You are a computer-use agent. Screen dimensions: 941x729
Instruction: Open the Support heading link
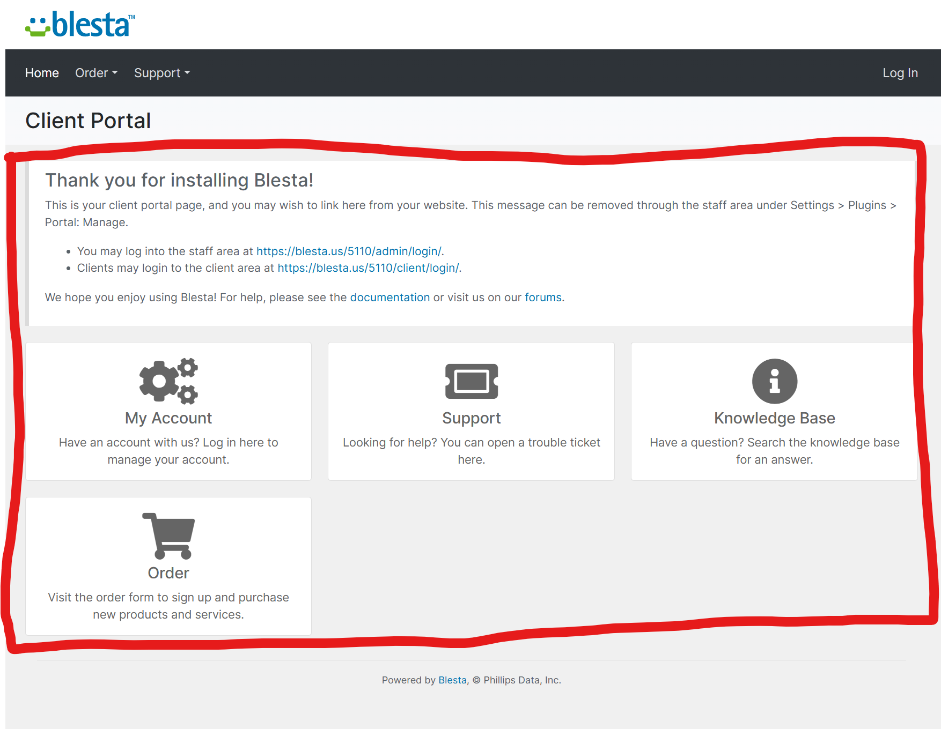472,418
